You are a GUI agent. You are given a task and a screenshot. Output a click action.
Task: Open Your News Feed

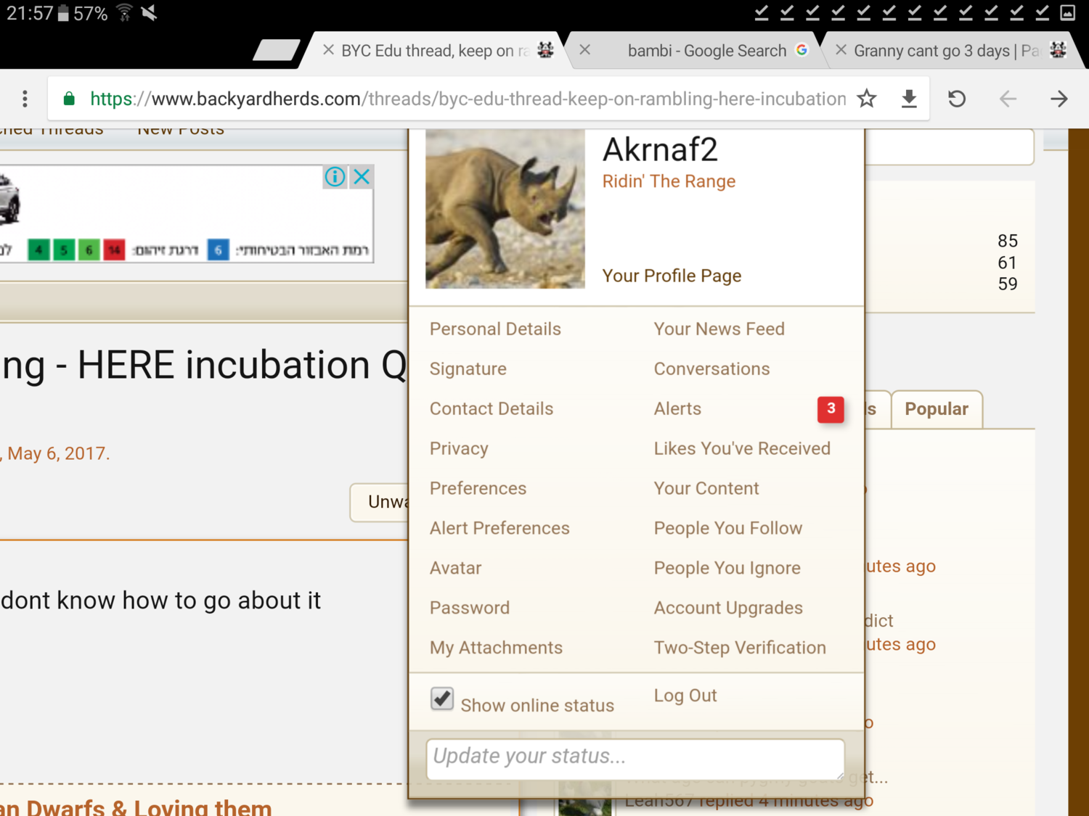click(719, 329)
